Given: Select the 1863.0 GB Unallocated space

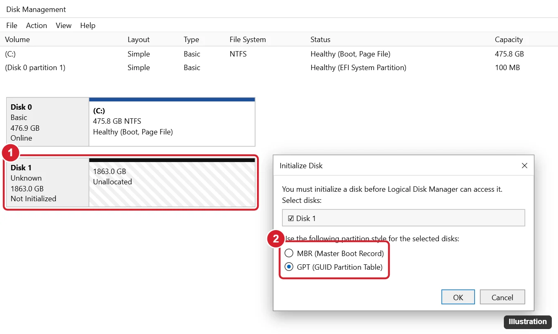Looking at the screenshot, I should [172, 183].
